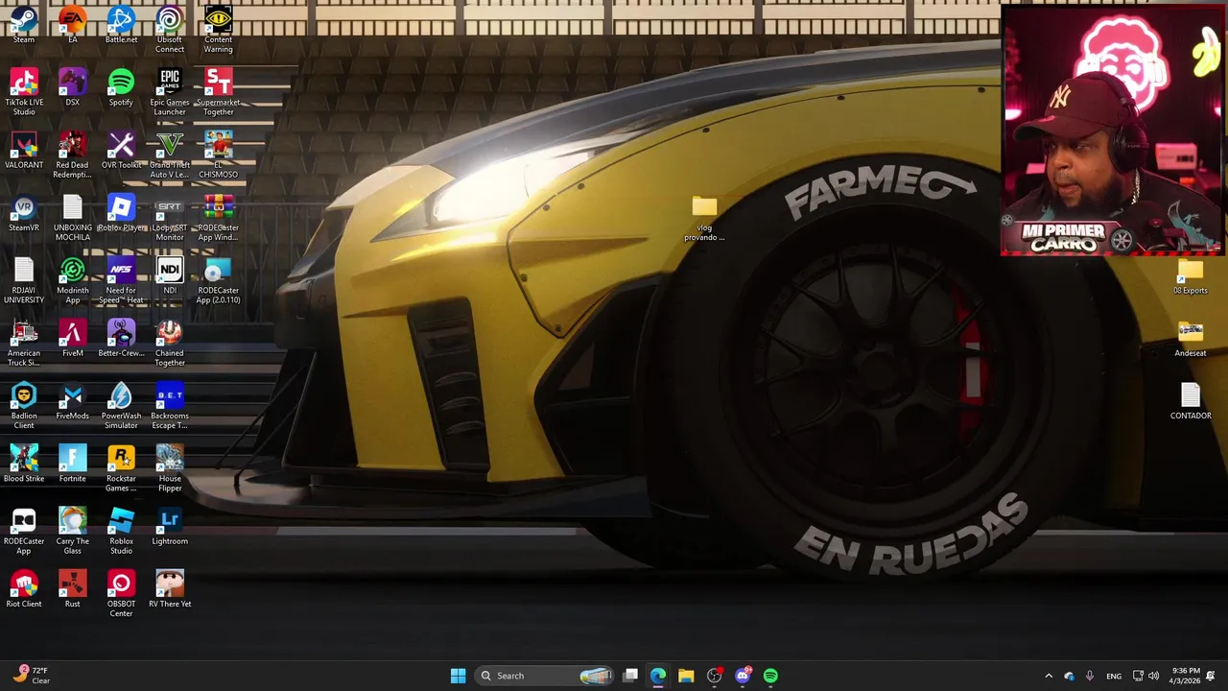Select the UNBOXING MOCHILA file

(72, 218)
